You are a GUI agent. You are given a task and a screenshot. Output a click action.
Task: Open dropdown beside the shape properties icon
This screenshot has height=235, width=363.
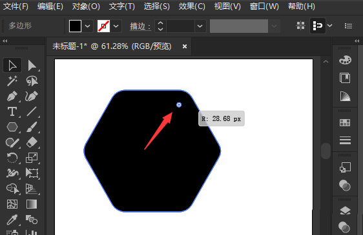[x=330, y=26]
